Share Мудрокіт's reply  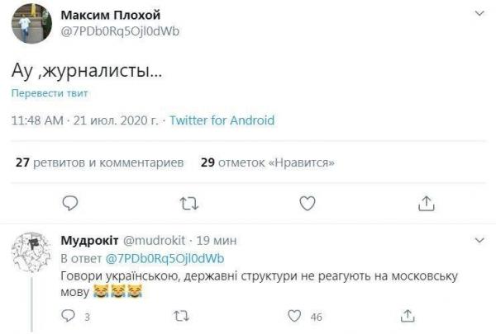click(x=407, y=315)
